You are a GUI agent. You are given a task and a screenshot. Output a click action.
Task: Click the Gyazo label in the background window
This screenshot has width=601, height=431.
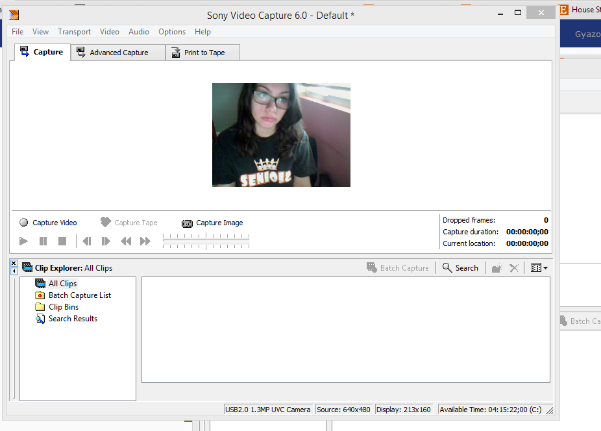coord(587,34)
